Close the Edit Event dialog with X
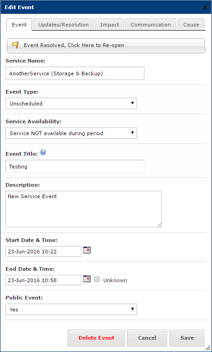The width and height of the screenshot is (212, 352). click(x=205, y=7)
